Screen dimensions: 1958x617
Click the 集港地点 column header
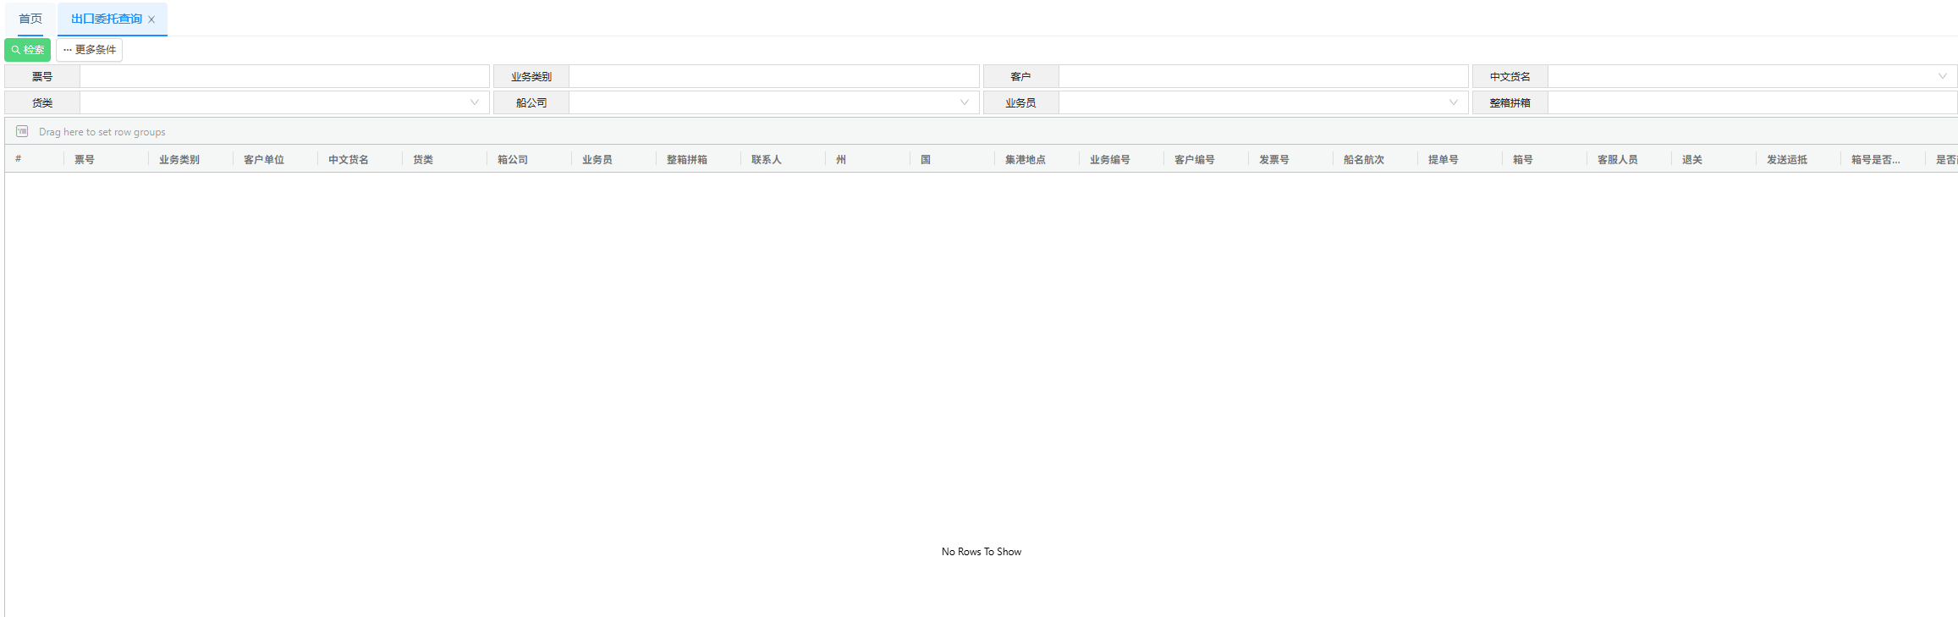click(x=1025, y=159)
